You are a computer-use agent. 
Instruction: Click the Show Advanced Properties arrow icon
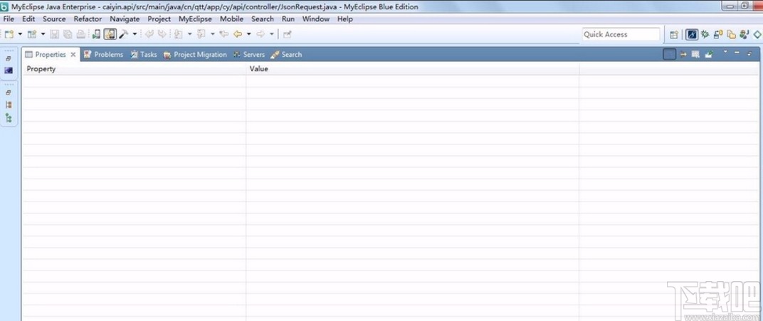pos(683,54)
